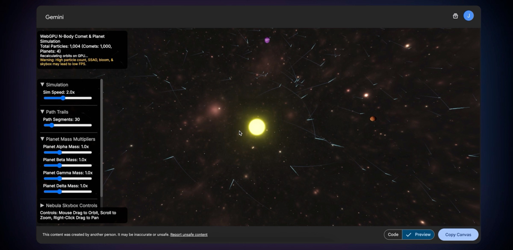Open the account avatar labeled J

pyautogui.click(x=469, y=16)
